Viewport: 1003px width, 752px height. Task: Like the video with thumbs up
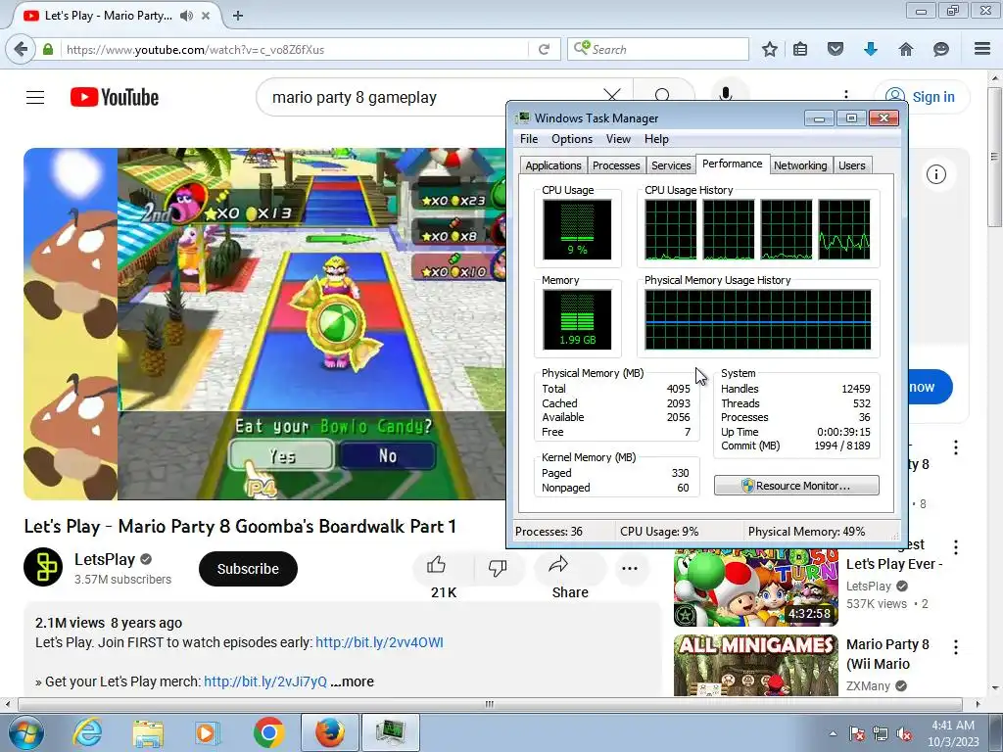click(436, 566)
